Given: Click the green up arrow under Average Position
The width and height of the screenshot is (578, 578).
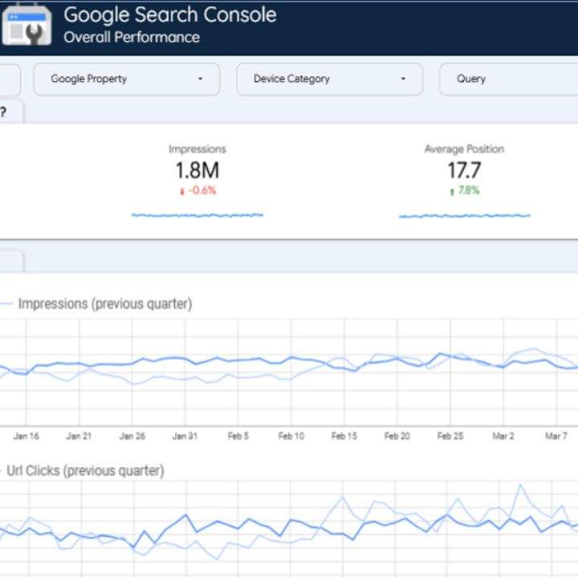Looking at the screenshot, I should (452, 192).
